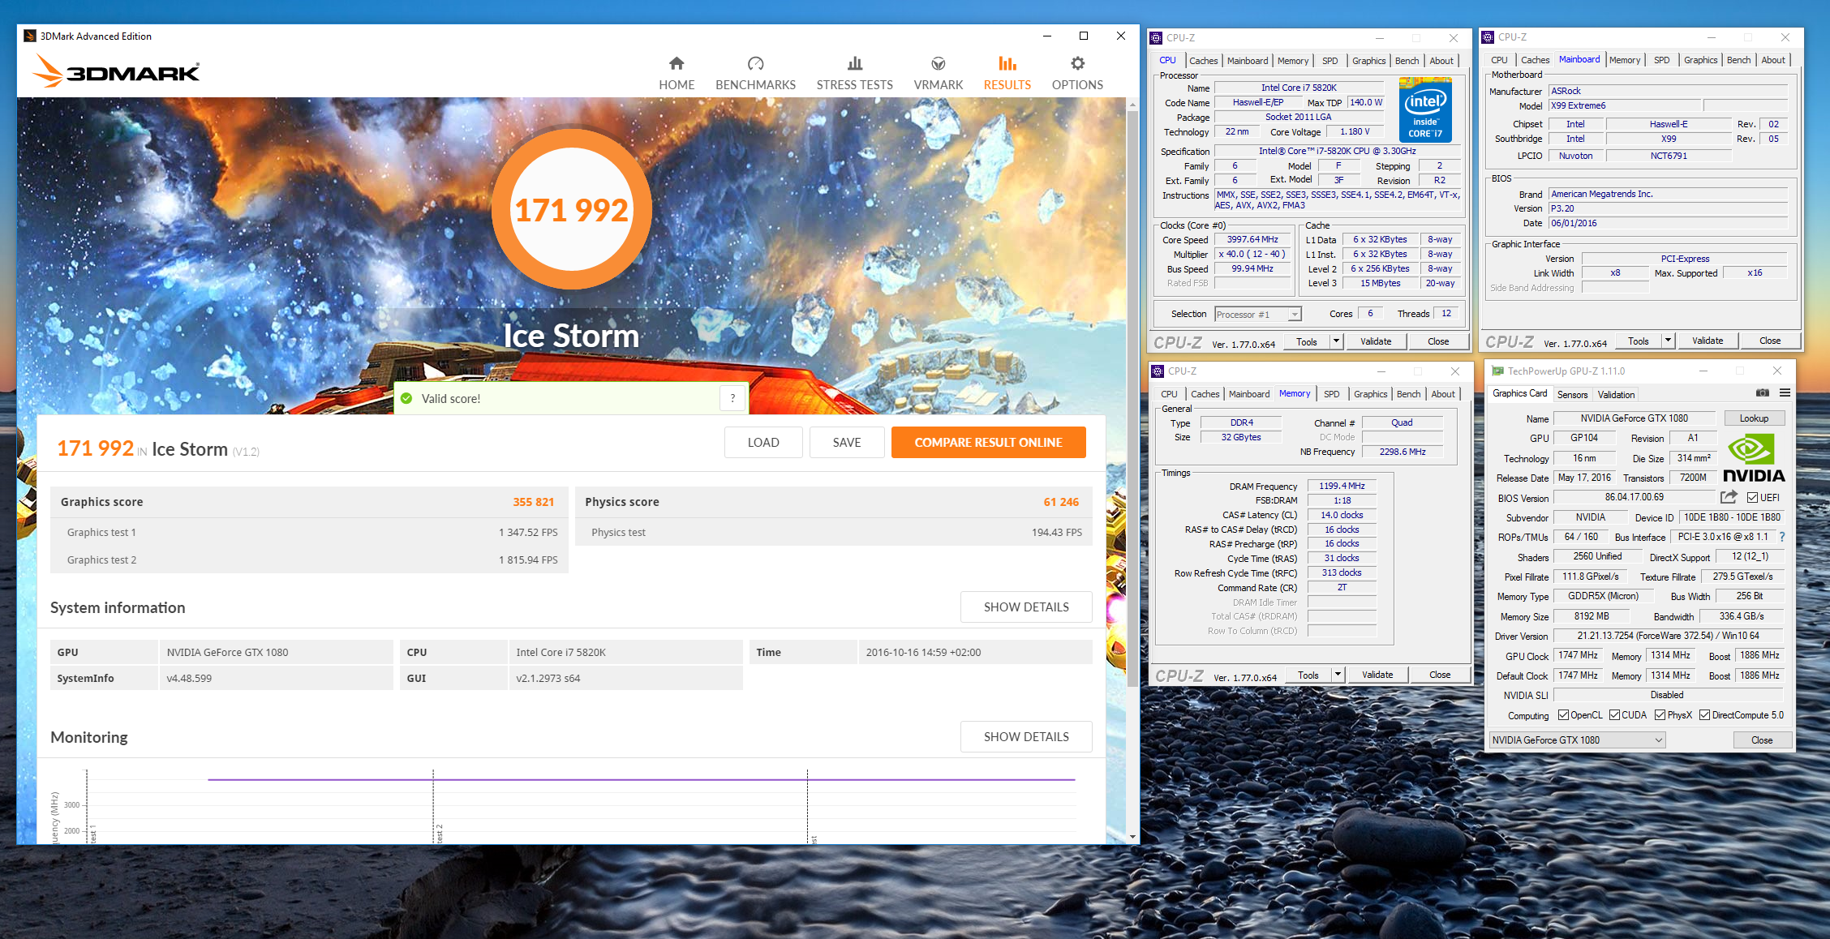Open the GPU-Z hamburger menu
The width and height of the screenshot is (1830, 939).
pyautogui.click(x=1785, y=392)
